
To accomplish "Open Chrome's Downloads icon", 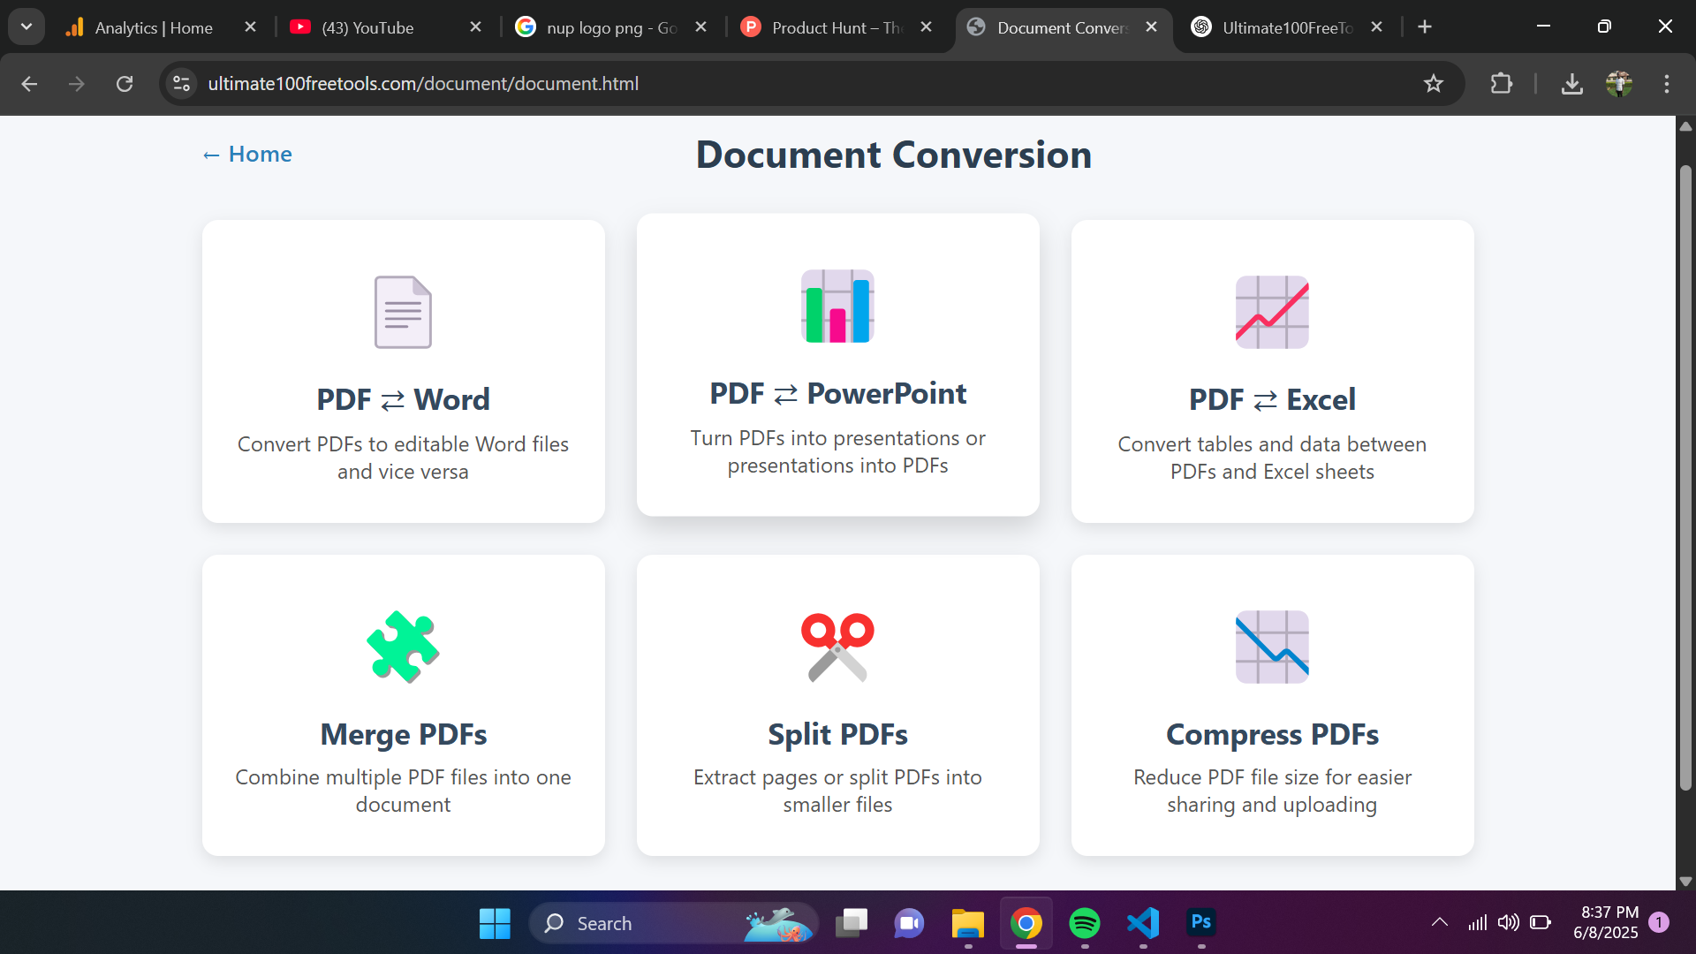I will pos(1572,84).
